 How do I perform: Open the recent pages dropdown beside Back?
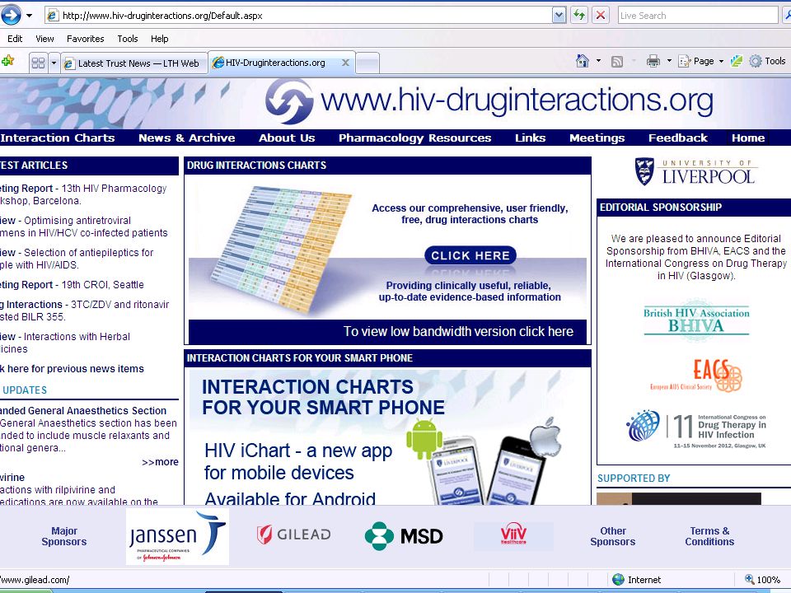(x=30, y=16)
